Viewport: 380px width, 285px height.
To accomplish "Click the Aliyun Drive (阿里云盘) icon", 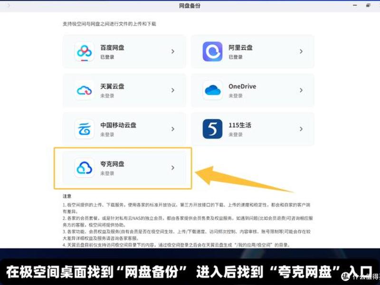I will [x=212, y=51].
